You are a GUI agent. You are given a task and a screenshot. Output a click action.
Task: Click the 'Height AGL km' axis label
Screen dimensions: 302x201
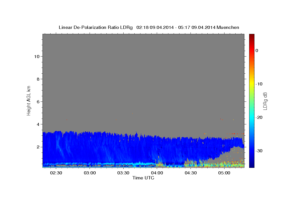(x=29, y=100)
